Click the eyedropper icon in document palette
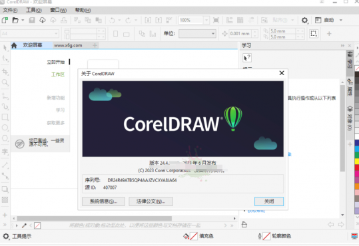The width and height of the screenshot is (359, 246). click(x=24, y=225)
